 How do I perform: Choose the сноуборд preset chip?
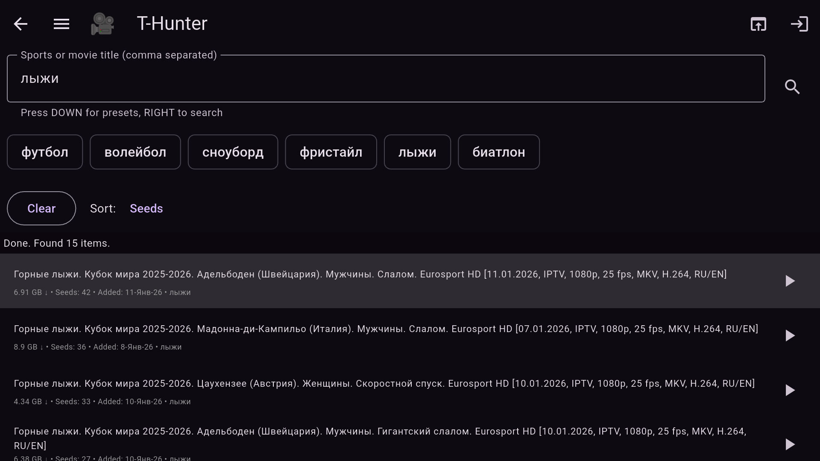(233, 152)
